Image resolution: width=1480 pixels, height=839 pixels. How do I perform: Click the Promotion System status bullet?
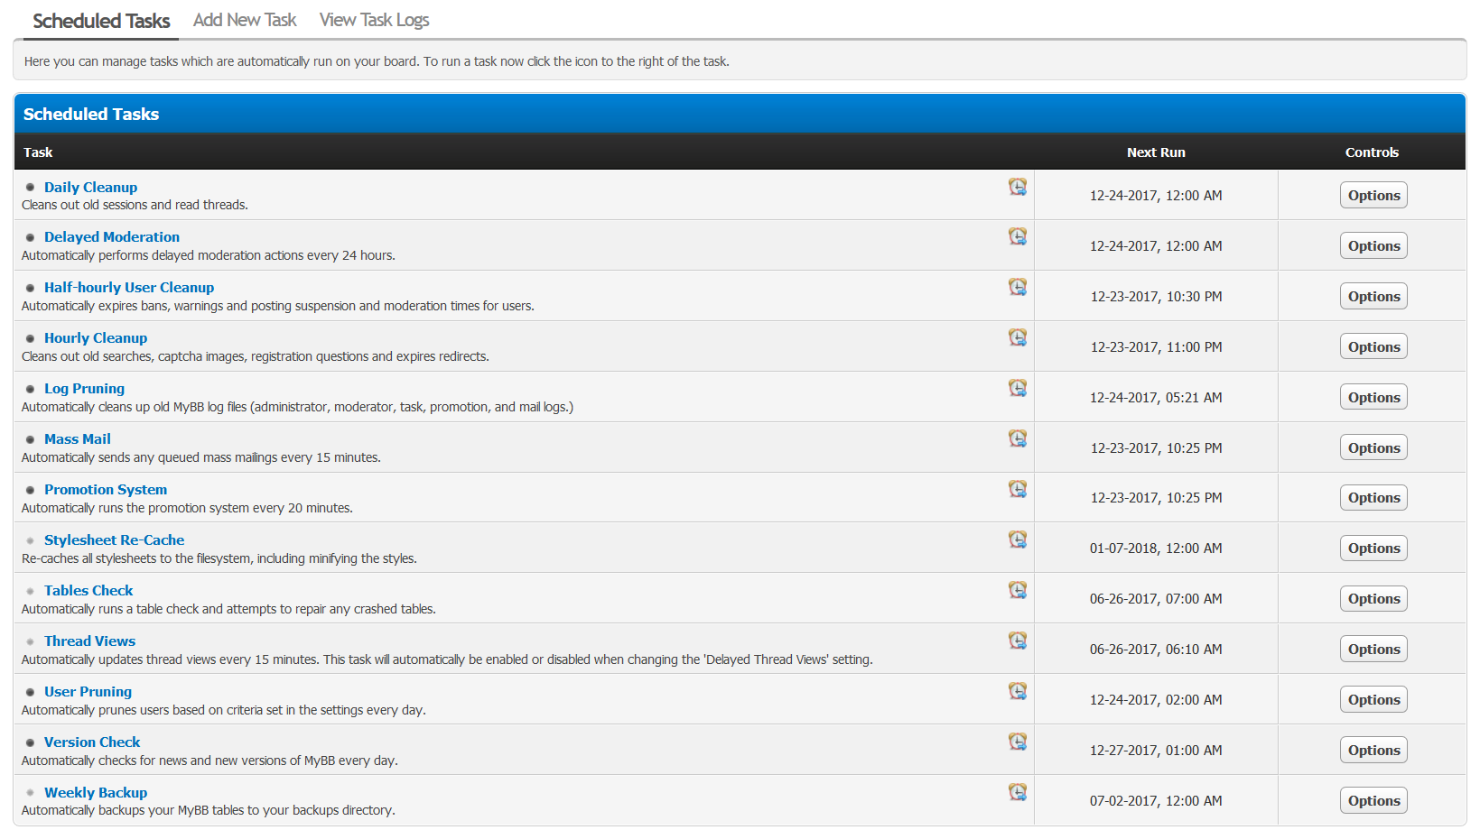point(30,490)
